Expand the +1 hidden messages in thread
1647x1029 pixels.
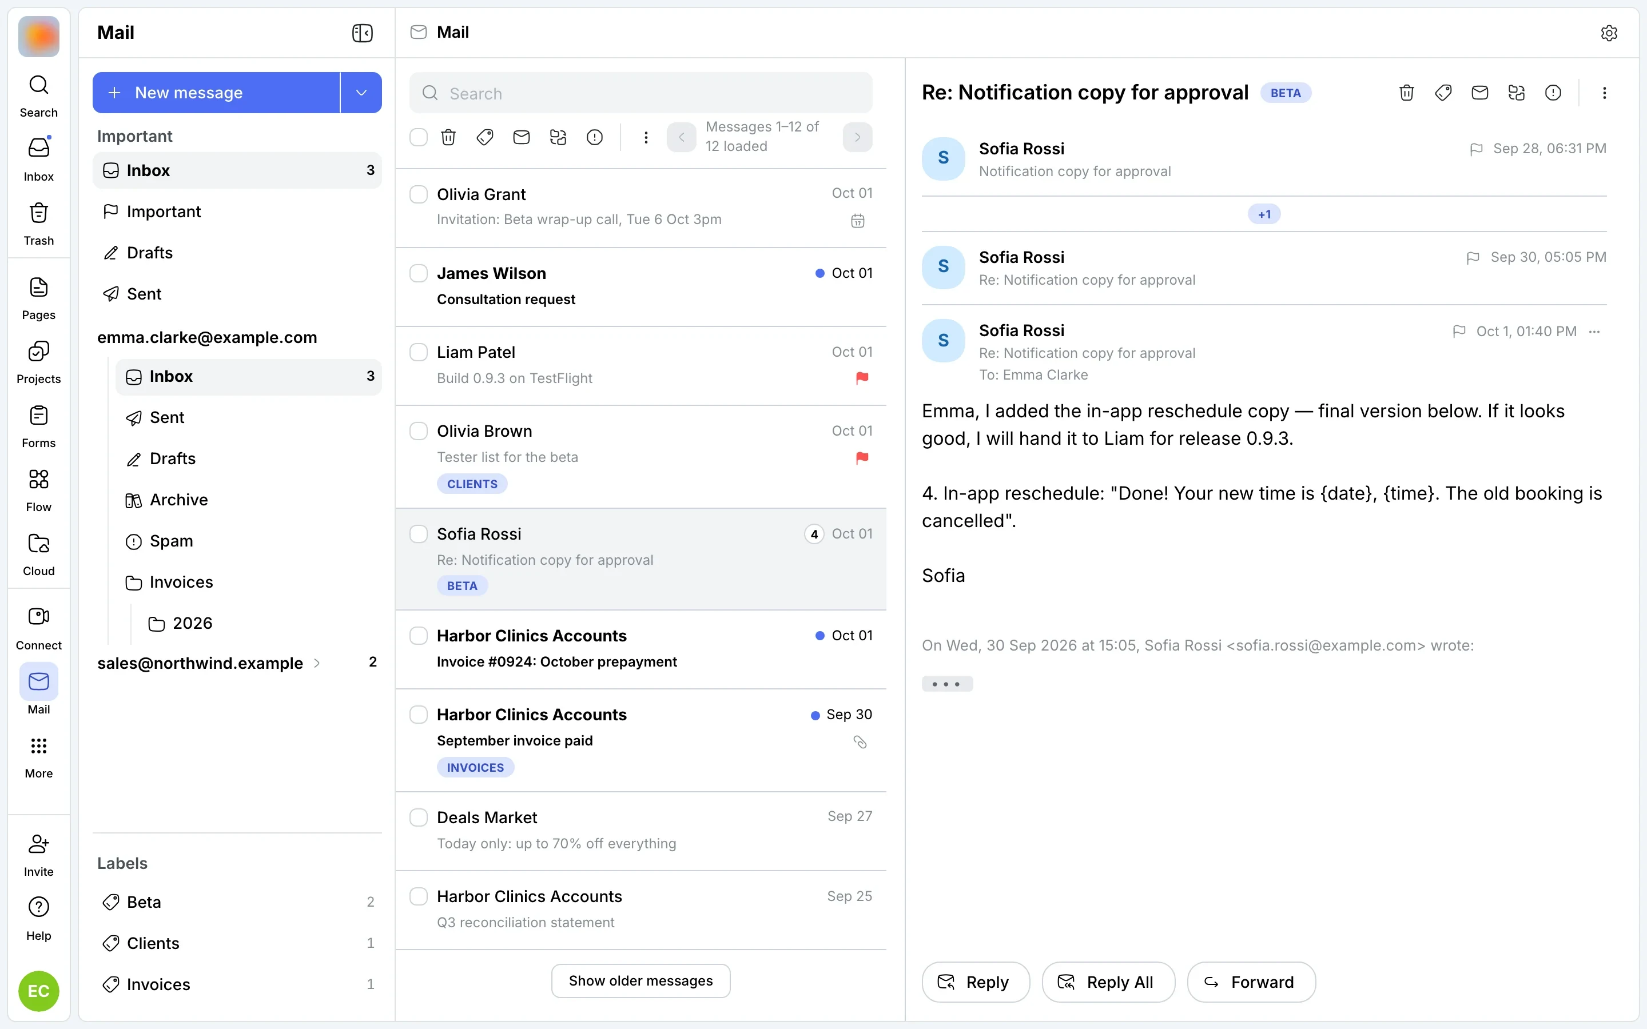[x=1264, y=214]
